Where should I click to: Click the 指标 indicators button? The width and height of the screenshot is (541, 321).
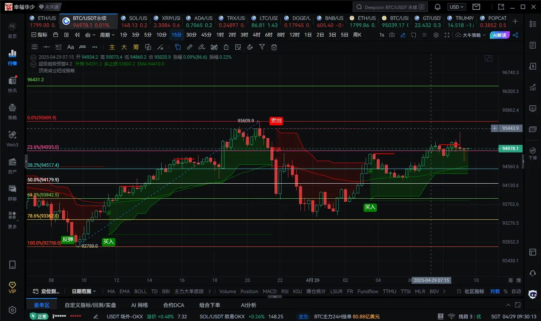click(39, 35)
